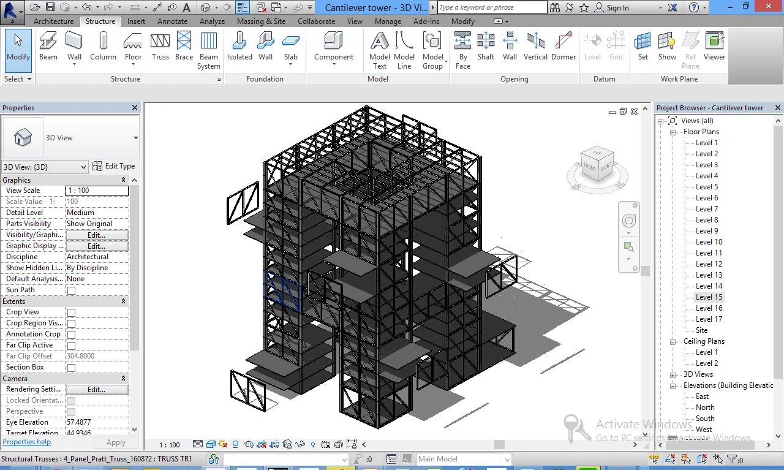
Task: Select the Shaft opening tool
Action: pyautogui.click(x=486, y=46)
